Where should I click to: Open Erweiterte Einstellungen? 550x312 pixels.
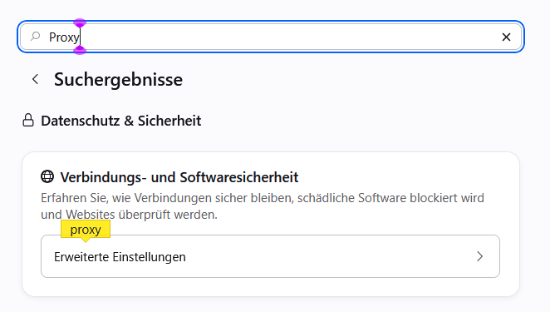tap(270, 256)
